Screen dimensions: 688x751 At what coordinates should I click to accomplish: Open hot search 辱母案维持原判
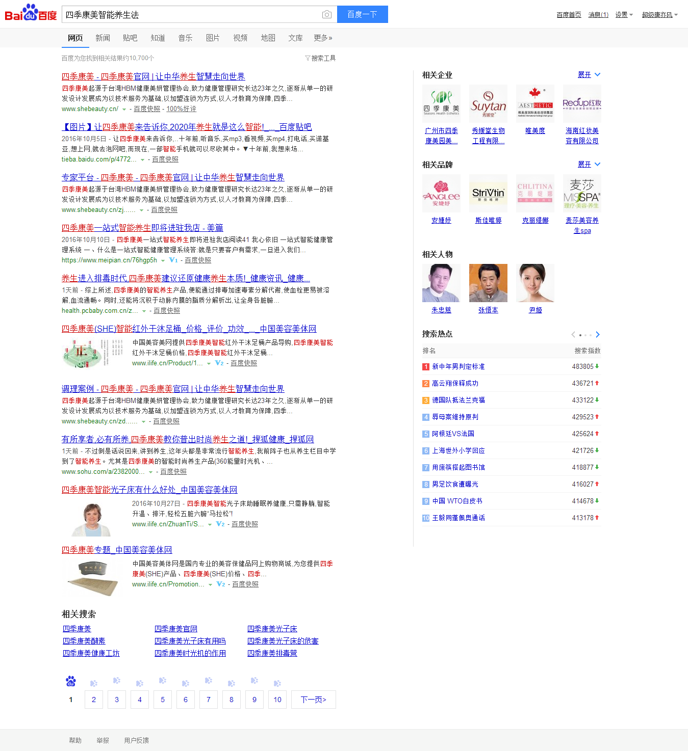pos(455,417)
